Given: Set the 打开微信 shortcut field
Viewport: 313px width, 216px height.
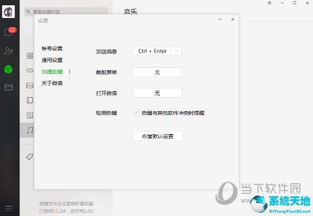Looking at the screenshot, I should [157, 93].
